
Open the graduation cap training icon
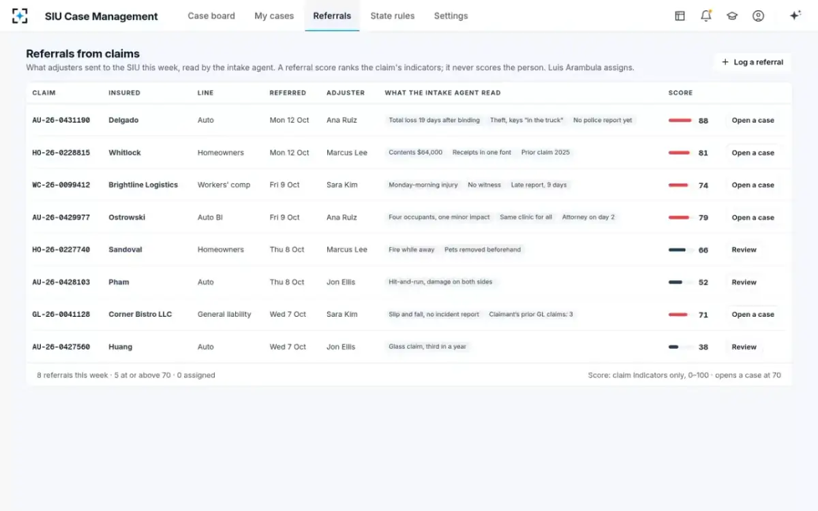pos(732,16)
